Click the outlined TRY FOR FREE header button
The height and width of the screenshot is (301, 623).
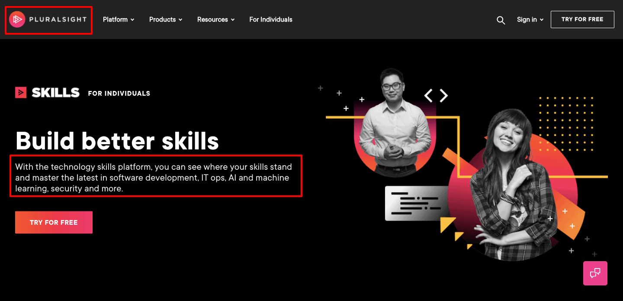click(582, 19)
